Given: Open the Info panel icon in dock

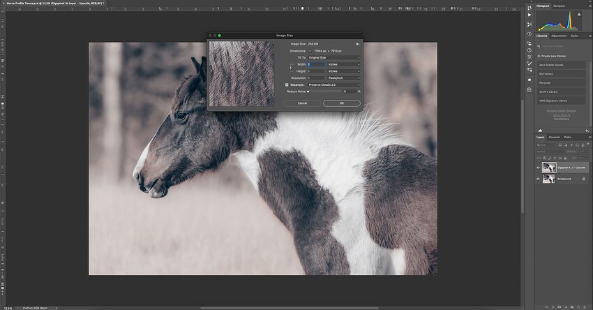Looking at the screenshot, I should click(x=529, y=50).
